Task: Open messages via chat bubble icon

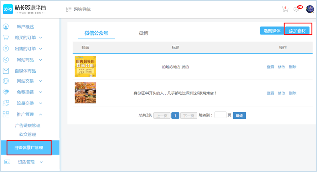Action: click(x=296, y=10)
